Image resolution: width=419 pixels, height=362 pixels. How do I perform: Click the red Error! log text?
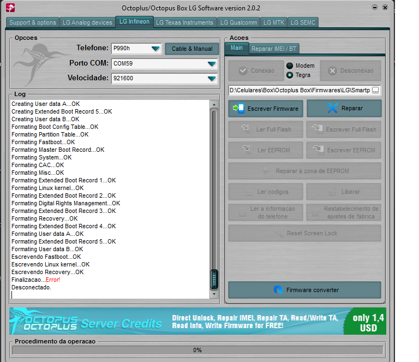53,280
